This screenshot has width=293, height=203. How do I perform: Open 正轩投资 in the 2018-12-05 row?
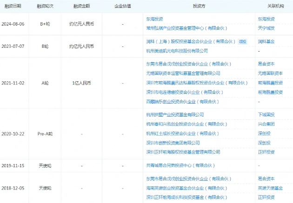(266, 197)
